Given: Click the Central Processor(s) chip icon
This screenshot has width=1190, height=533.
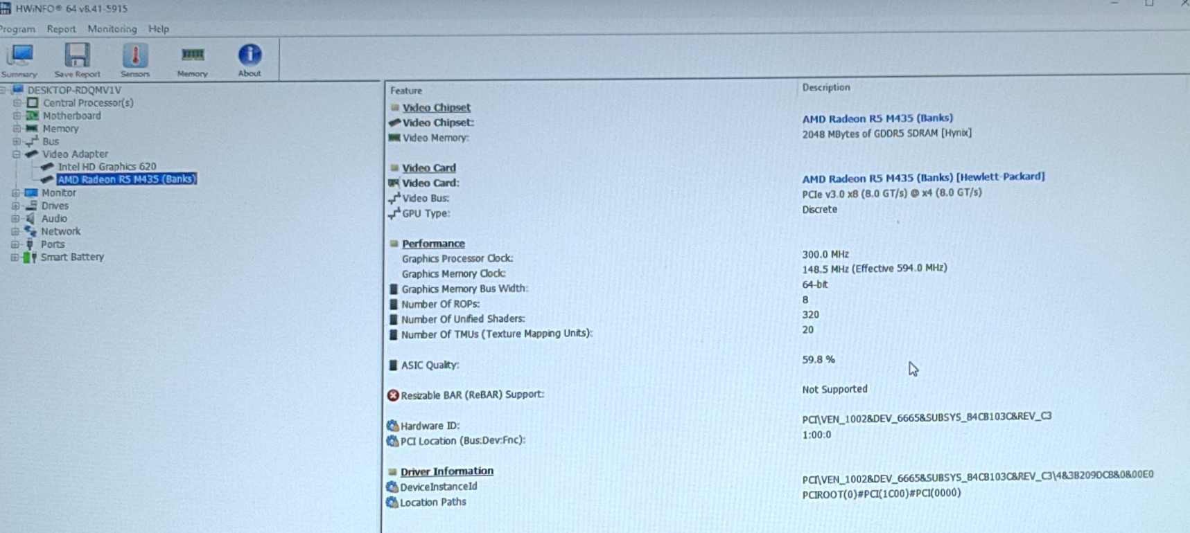Looking at the screenshot, I should click(x=33, y=102).
